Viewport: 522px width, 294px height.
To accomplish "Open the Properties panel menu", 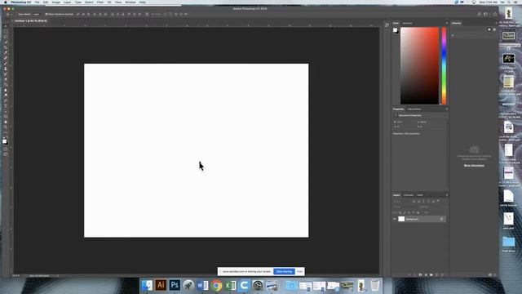I will (x=447, y=109).
